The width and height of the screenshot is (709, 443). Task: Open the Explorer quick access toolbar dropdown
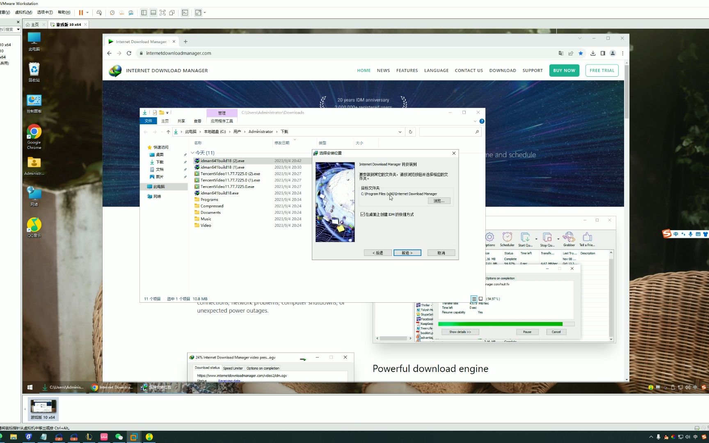(x=167, y=113)
